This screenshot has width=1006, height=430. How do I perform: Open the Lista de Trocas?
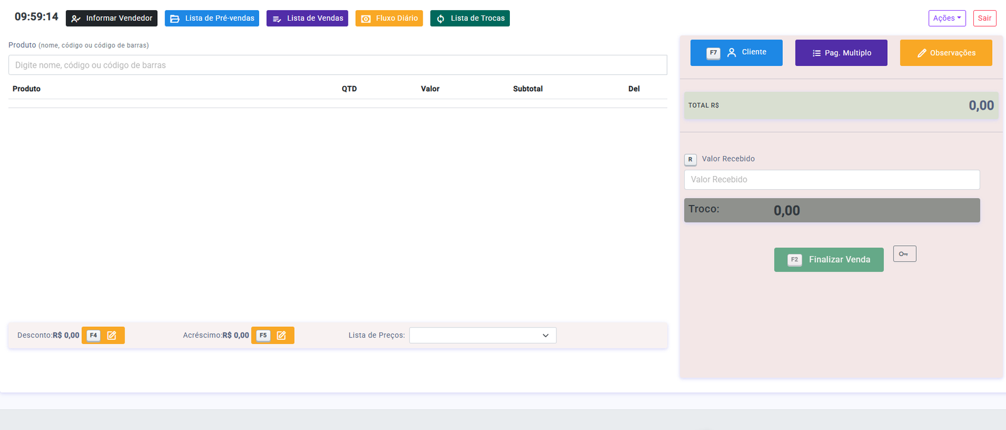pyautogui.click(x=470, y=18)
